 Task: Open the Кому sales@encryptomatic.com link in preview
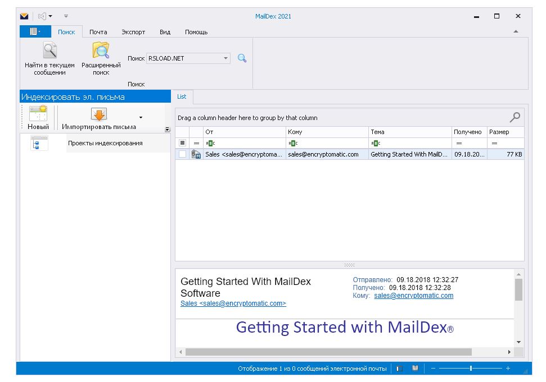pyautogui.click(x=414, y=296)
